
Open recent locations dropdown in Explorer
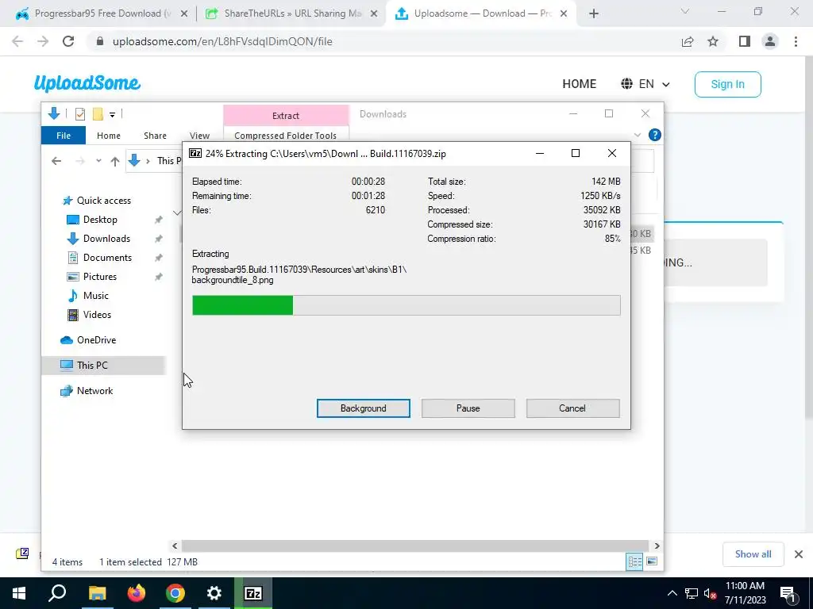[x=98, y=161]
